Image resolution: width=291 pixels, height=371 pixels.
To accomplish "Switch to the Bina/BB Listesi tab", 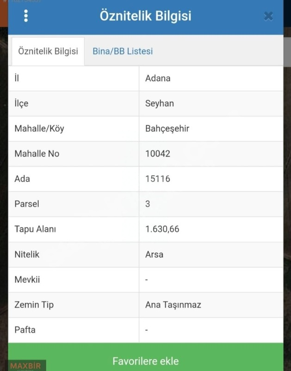I will point(123,51).
